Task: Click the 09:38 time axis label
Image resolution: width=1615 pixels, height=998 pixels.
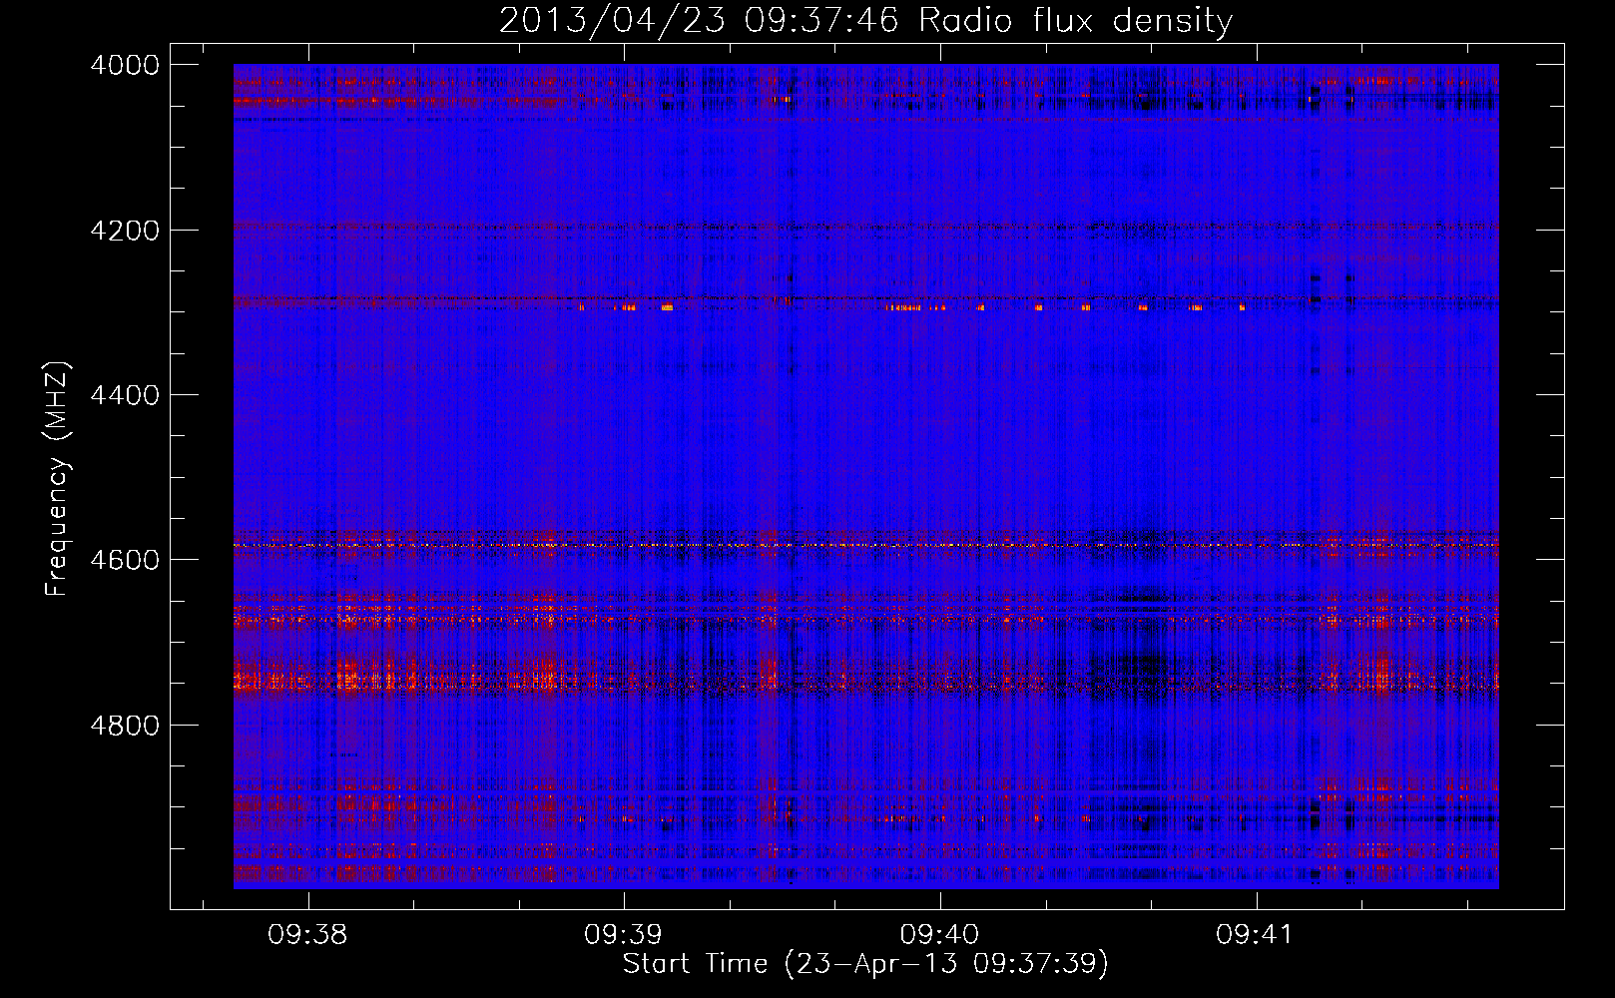Action: coord(307,935)
